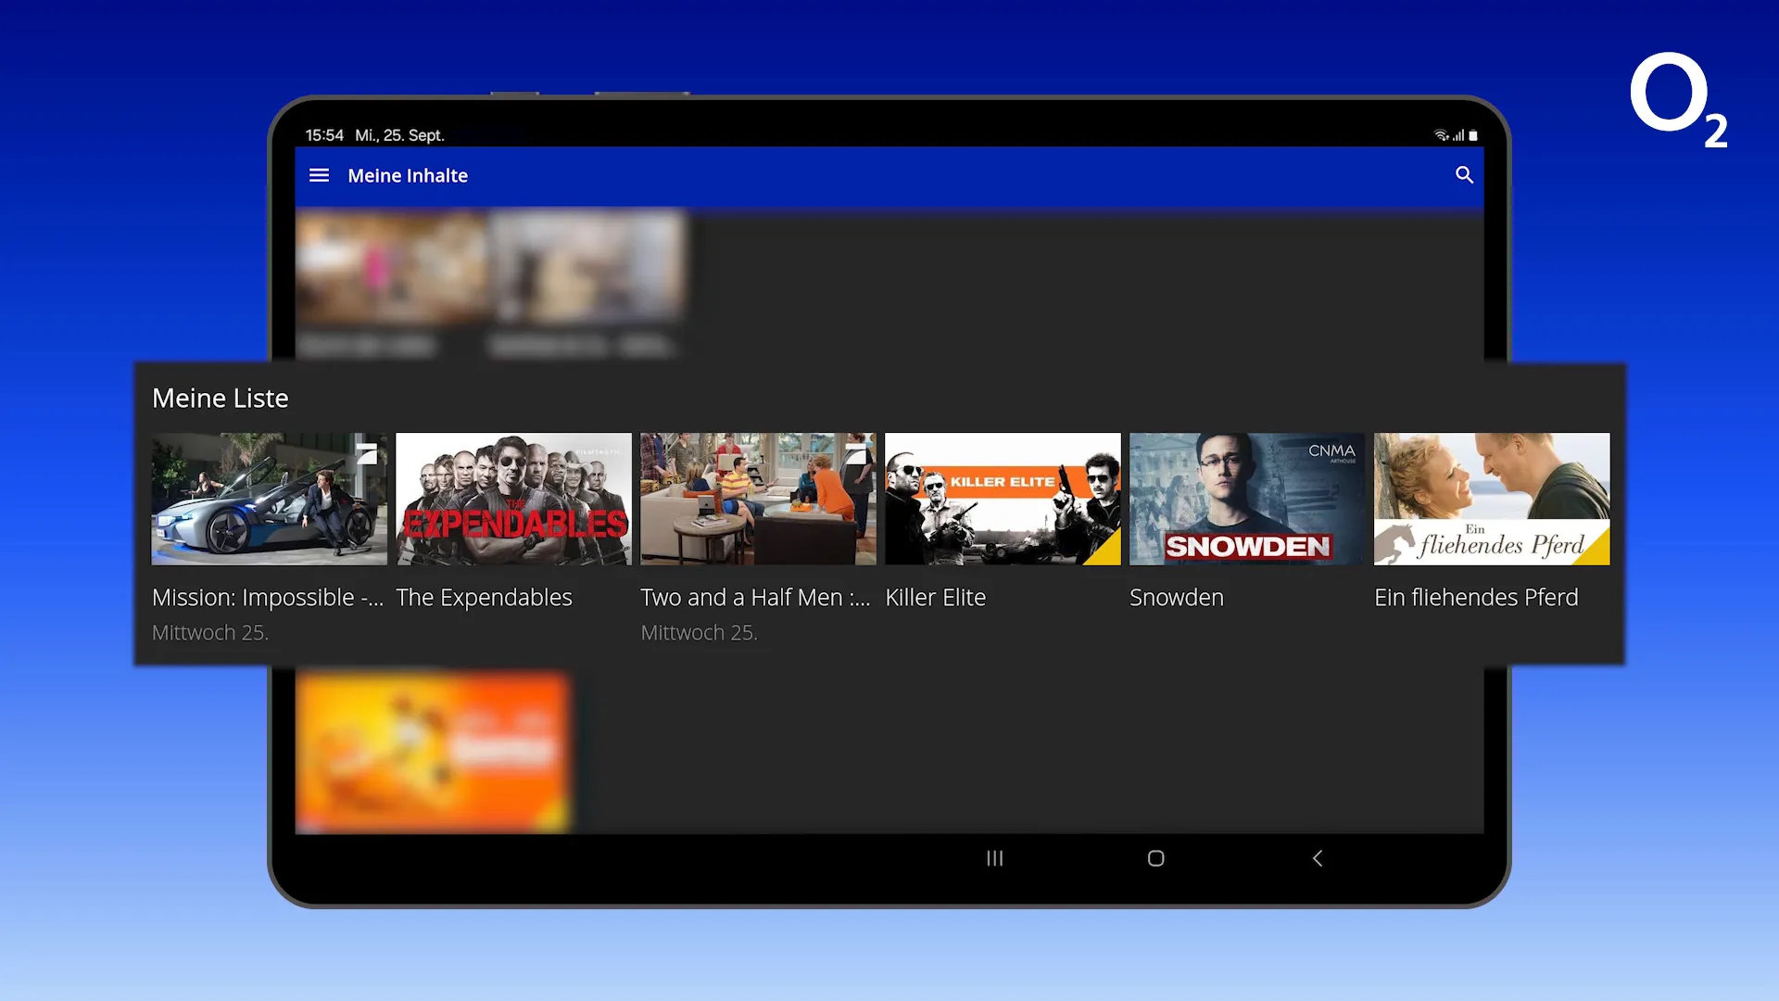1779x1001 pixels.
Task: Open the Ein fliehendes Pferd thumbnail
Action: 1492,499
